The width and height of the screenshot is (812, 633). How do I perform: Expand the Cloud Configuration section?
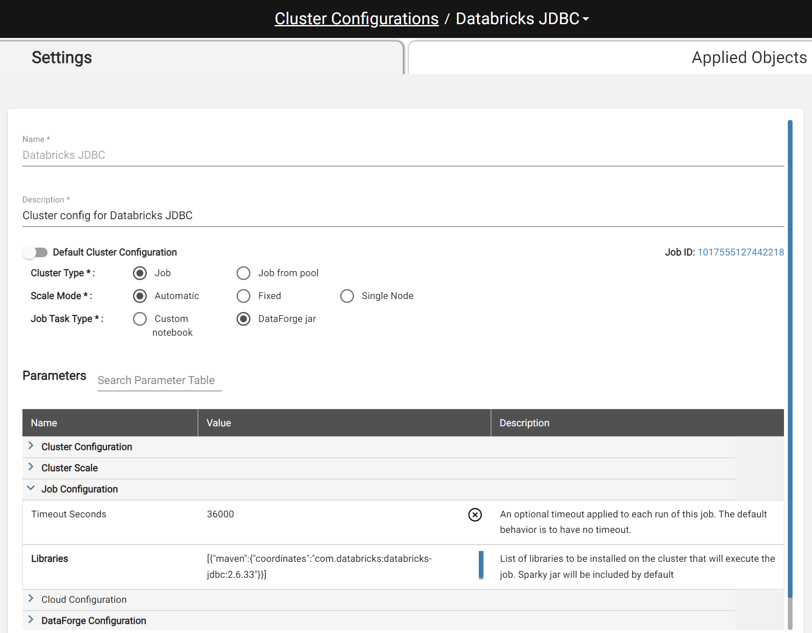click(x=31, y=599)
